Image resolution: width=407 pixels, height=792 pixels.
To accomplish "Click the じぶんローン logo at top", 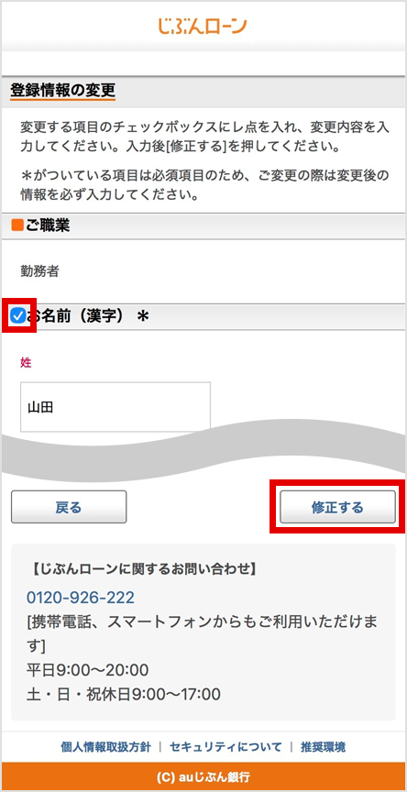I will pyautogui.click(x=203, y=27).
